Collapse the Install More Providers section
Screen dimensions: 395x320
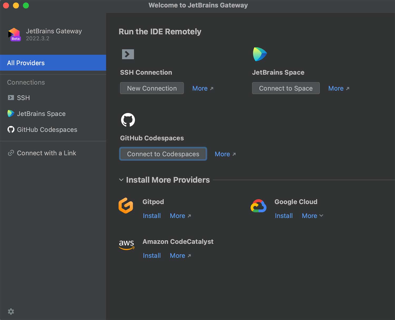[121, 180]
